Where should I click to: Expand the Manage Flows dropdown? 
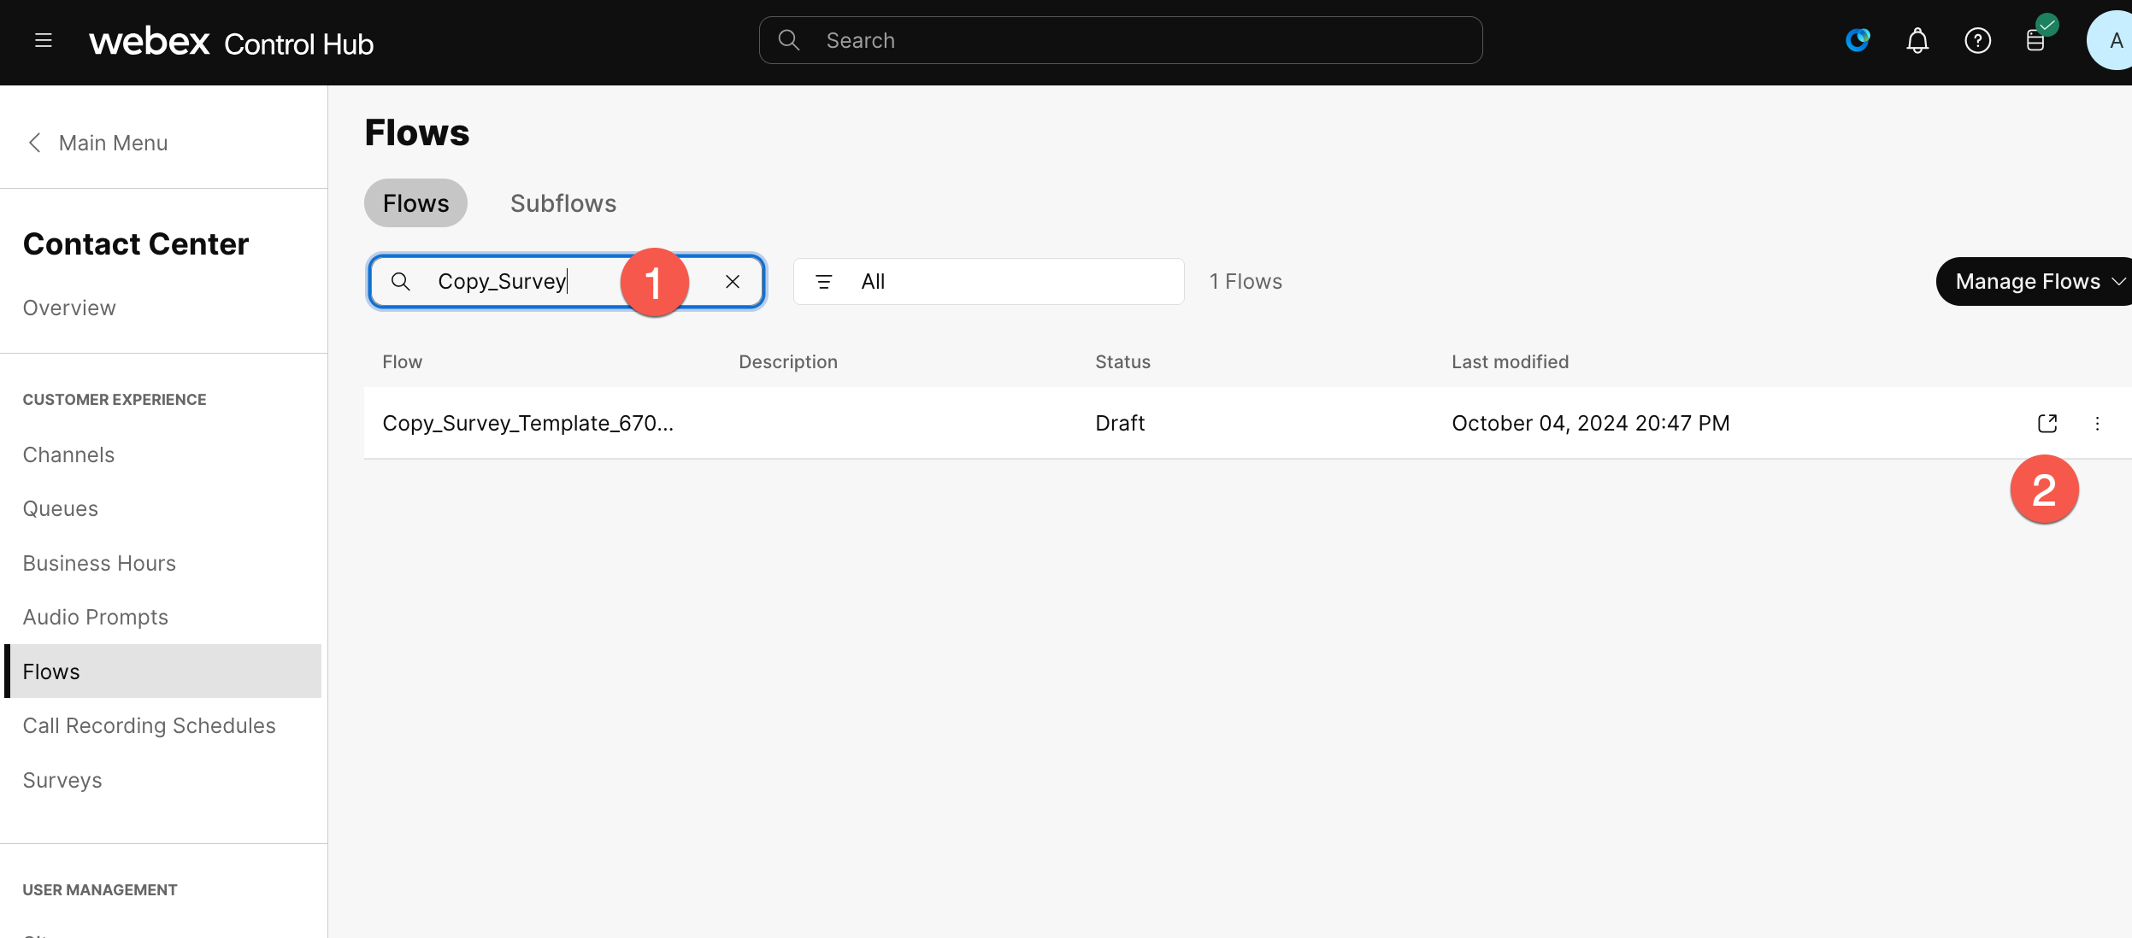click(x=2035, y=281)
